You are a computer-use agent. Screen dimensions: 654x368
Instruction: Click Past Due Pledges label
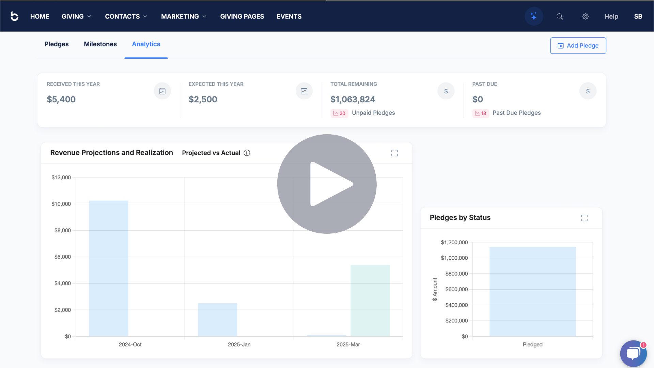click(x=516, y=113)
